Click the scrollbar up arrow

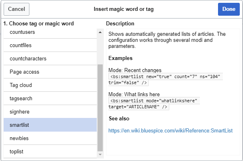point(100,32)
